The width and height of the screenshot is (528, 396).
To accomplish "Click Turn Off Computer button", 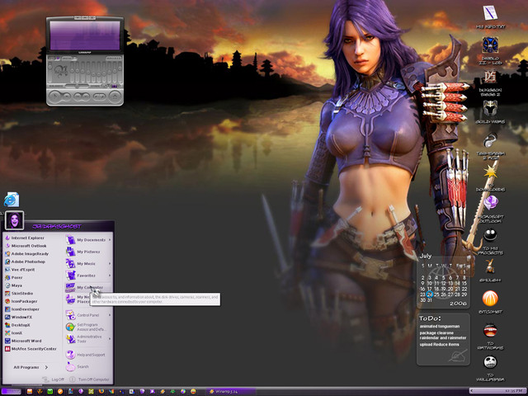I will click(90, 379).
